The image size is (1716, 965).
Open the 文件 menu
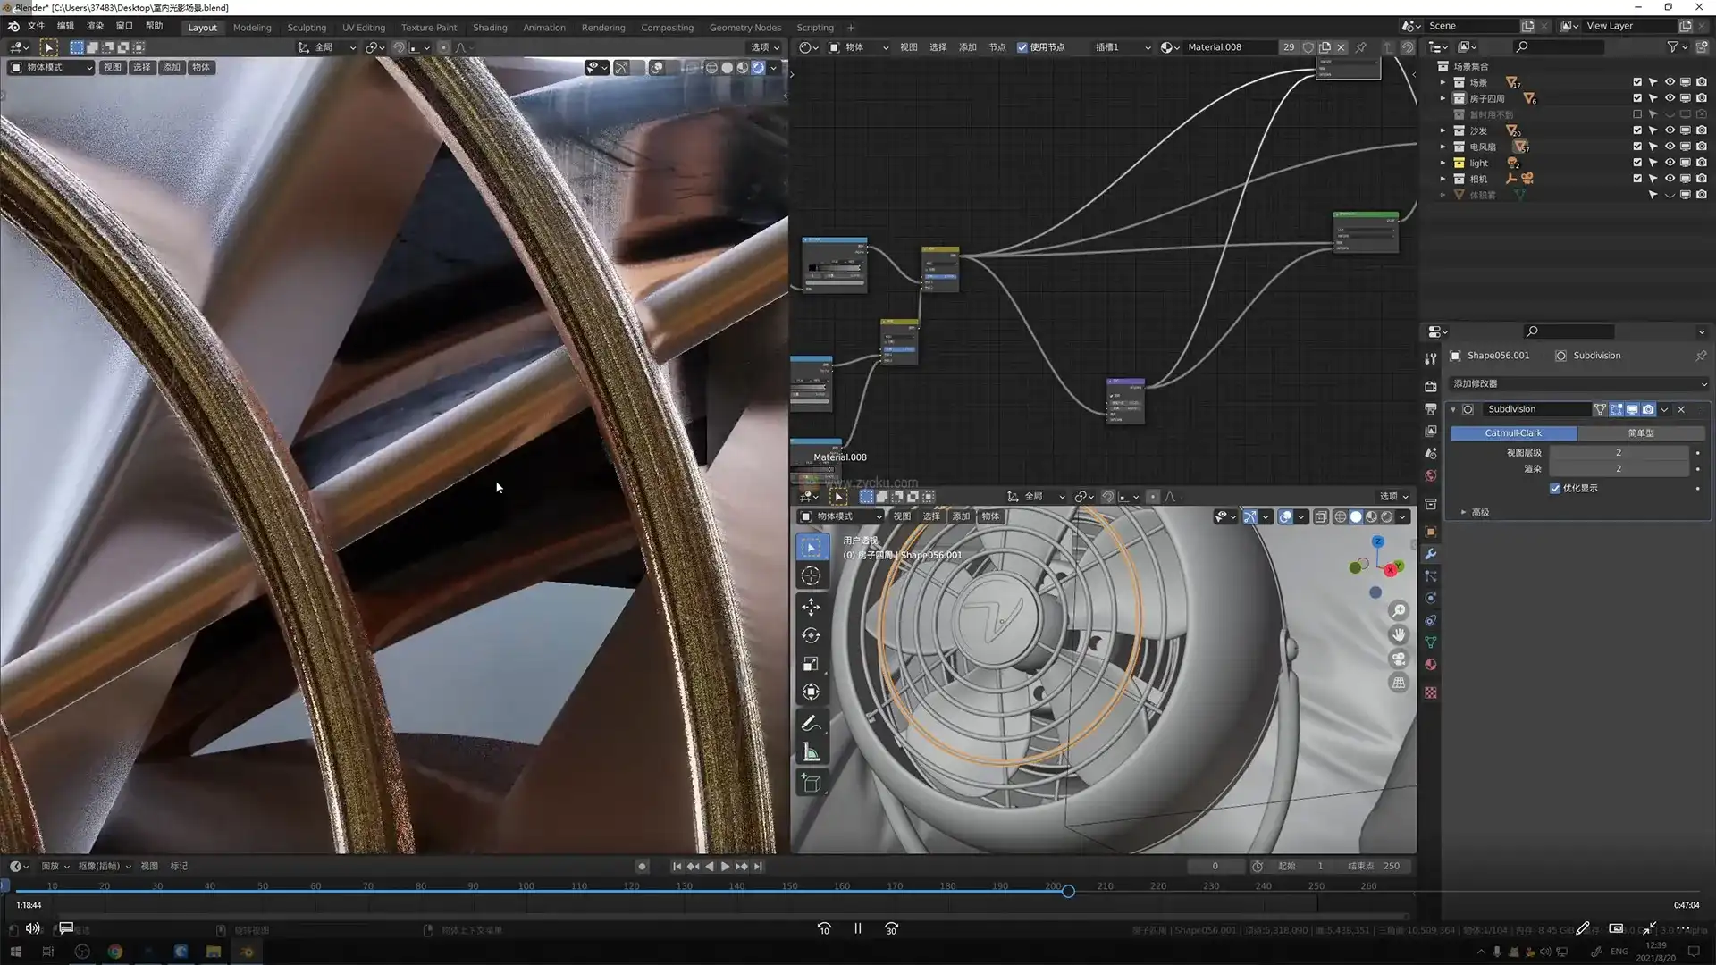36,26
